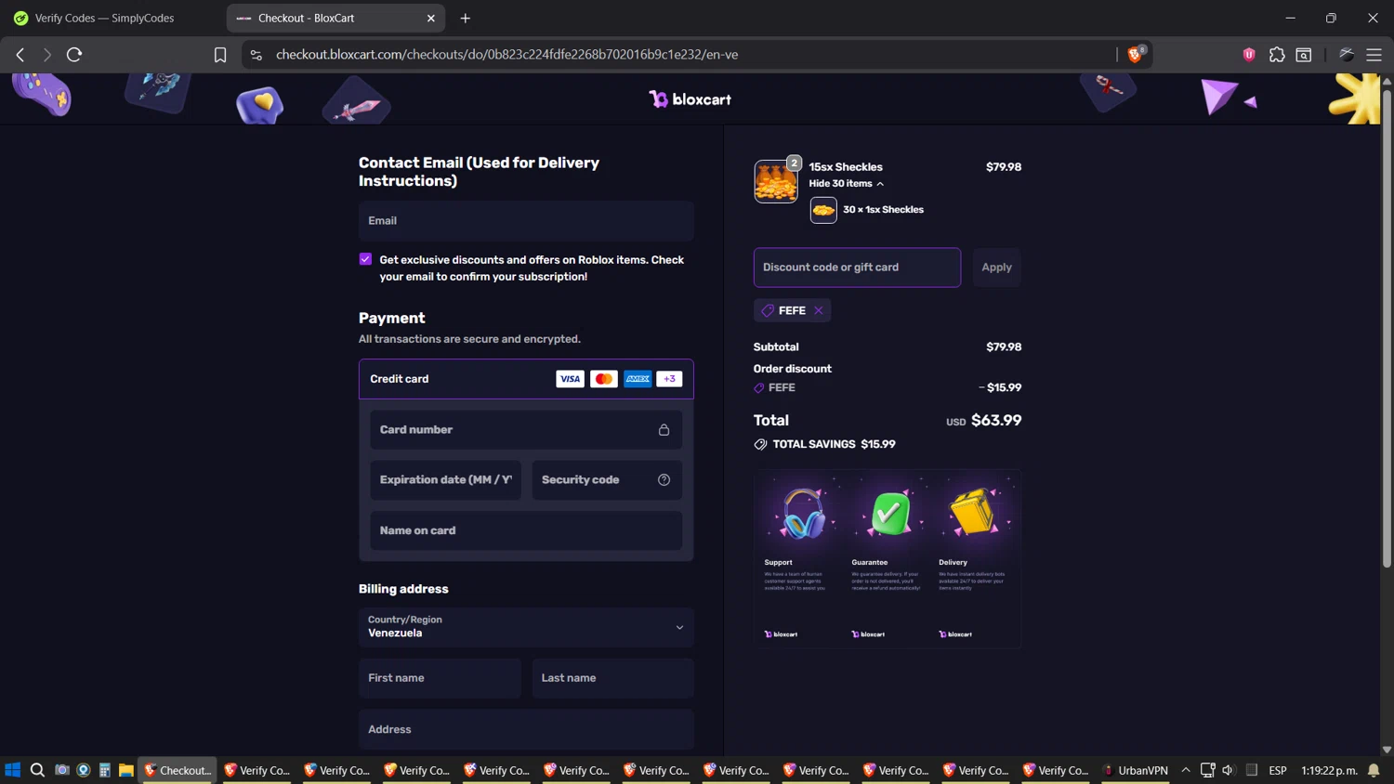
Task: Show security code help tooltip icon
Action: [x=664, y=480]
